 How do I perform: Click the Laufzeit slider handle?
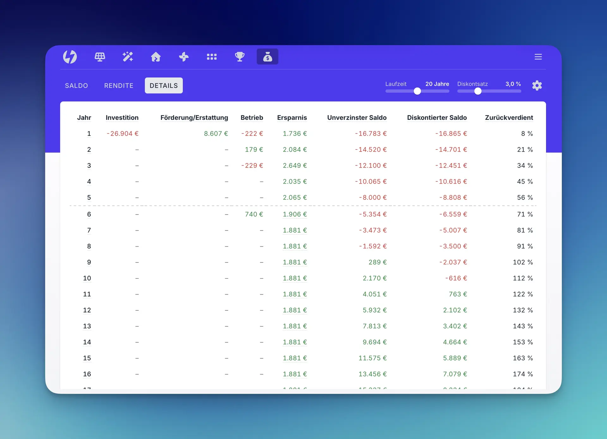tap(417, 91)
